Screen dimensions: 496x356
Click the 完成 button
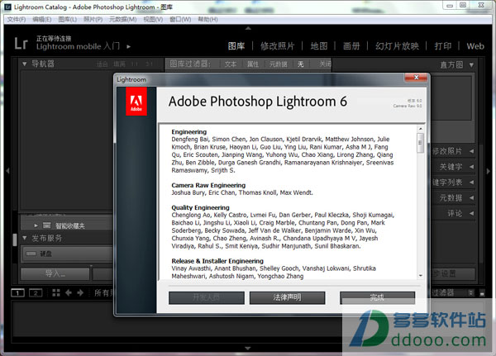377,298
